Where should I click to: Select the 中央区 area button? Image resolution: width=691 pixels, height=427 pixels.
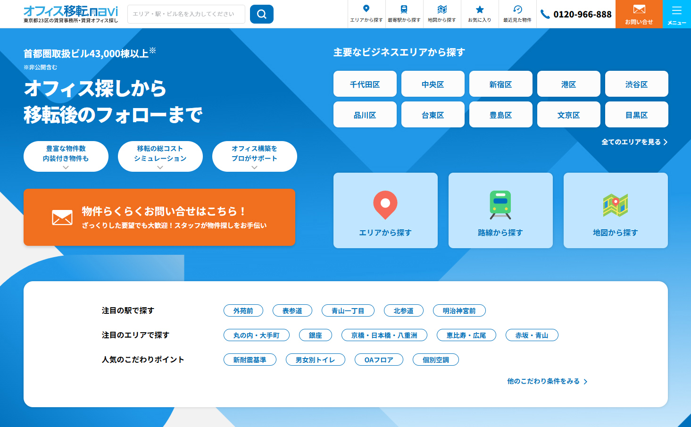coord(433,84)
